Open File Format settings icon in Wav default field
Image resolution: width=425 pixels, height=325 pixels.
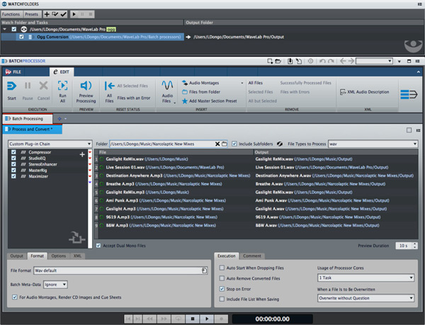point(205,270)
